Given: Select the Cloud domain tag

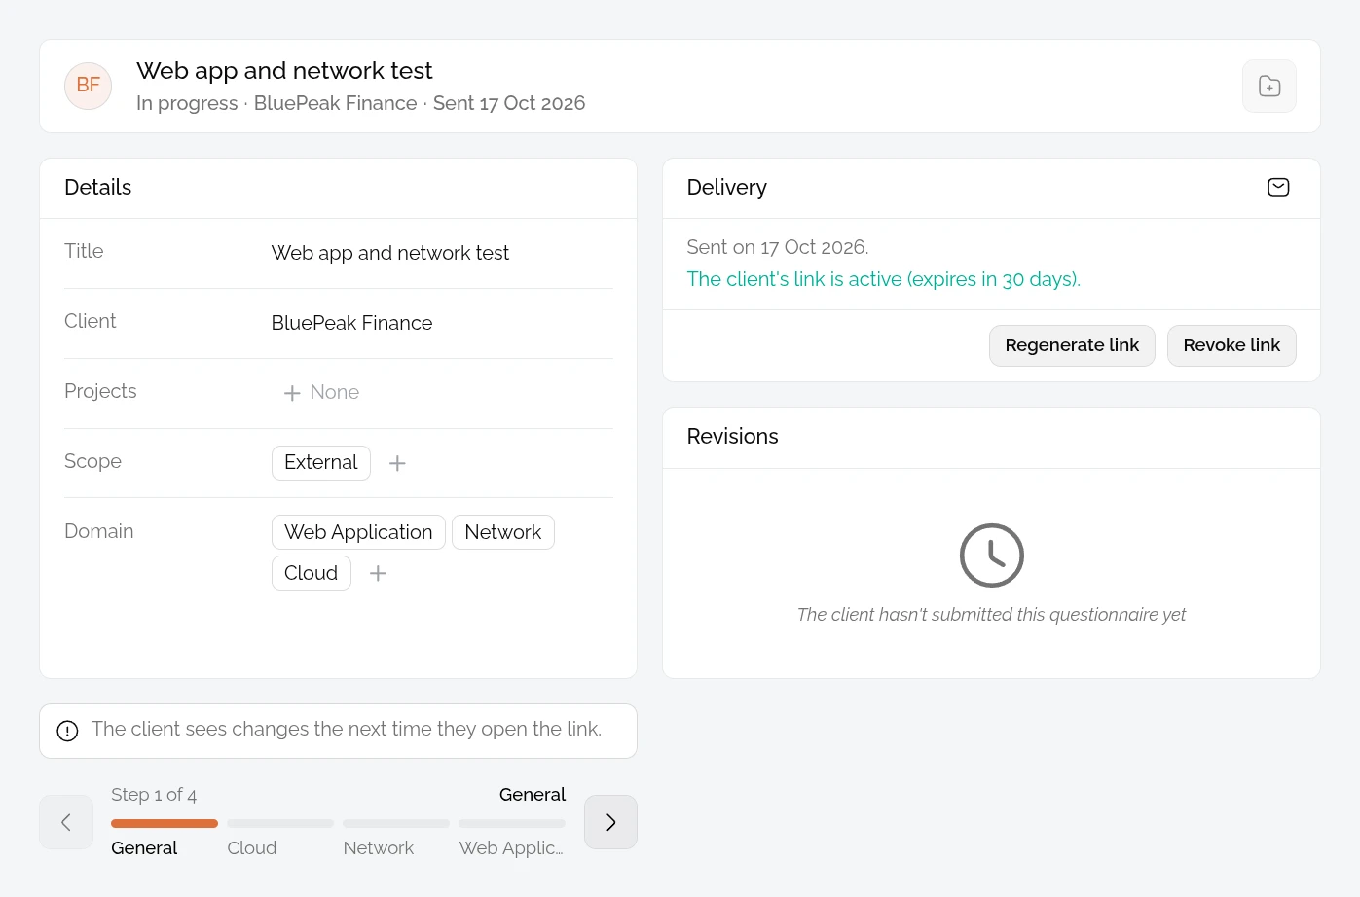Looking at the screenshot, I should coord(312,573).
